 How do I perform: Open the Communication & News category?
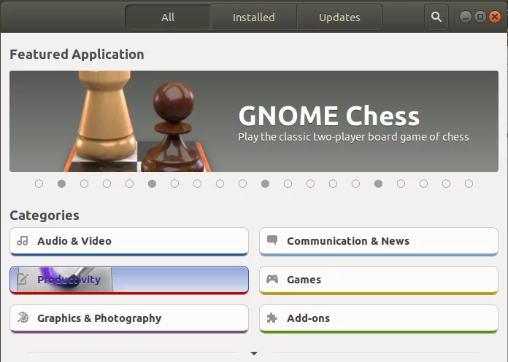point(378,241)
